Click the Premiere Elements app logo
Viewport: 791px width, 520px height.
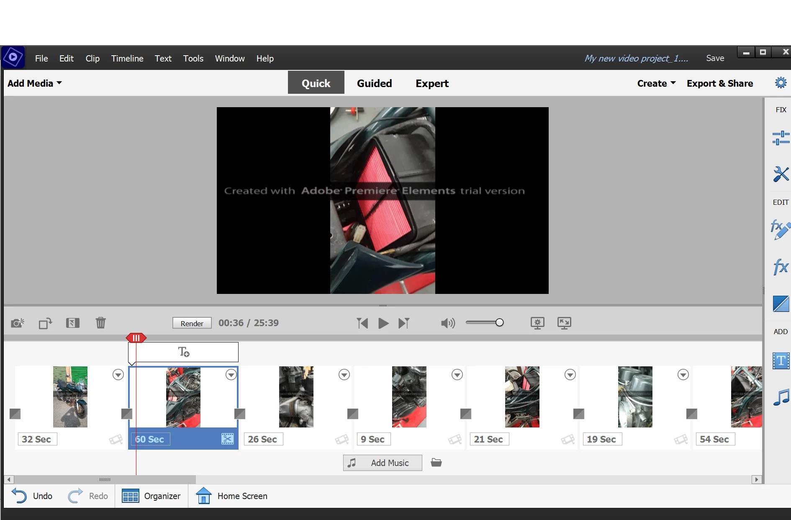click(x=13, y=57)
